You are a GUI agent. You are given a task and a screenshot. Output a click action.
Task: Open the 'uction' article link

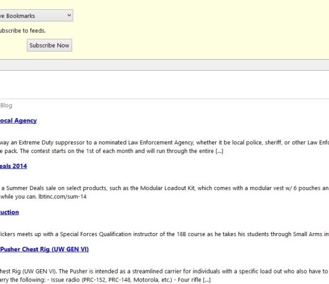click(x=9, y=212)
